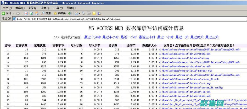Select the 最近三天 range link
The width and height of the screenshot is (247, 109).
tap(212, 37)
